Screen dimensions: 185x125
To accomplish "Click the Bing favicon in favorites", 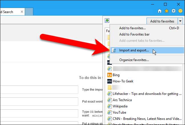I will click(x=109, y=75).
